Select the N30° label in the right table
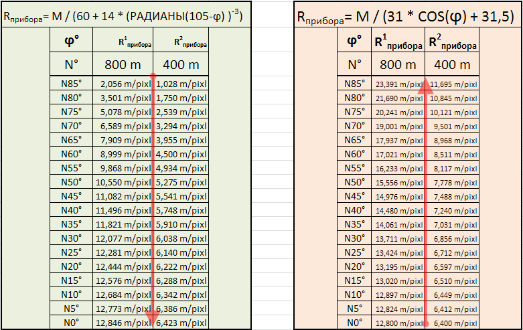The width and height of the screenshot is (523, 330). coord(354,238)
